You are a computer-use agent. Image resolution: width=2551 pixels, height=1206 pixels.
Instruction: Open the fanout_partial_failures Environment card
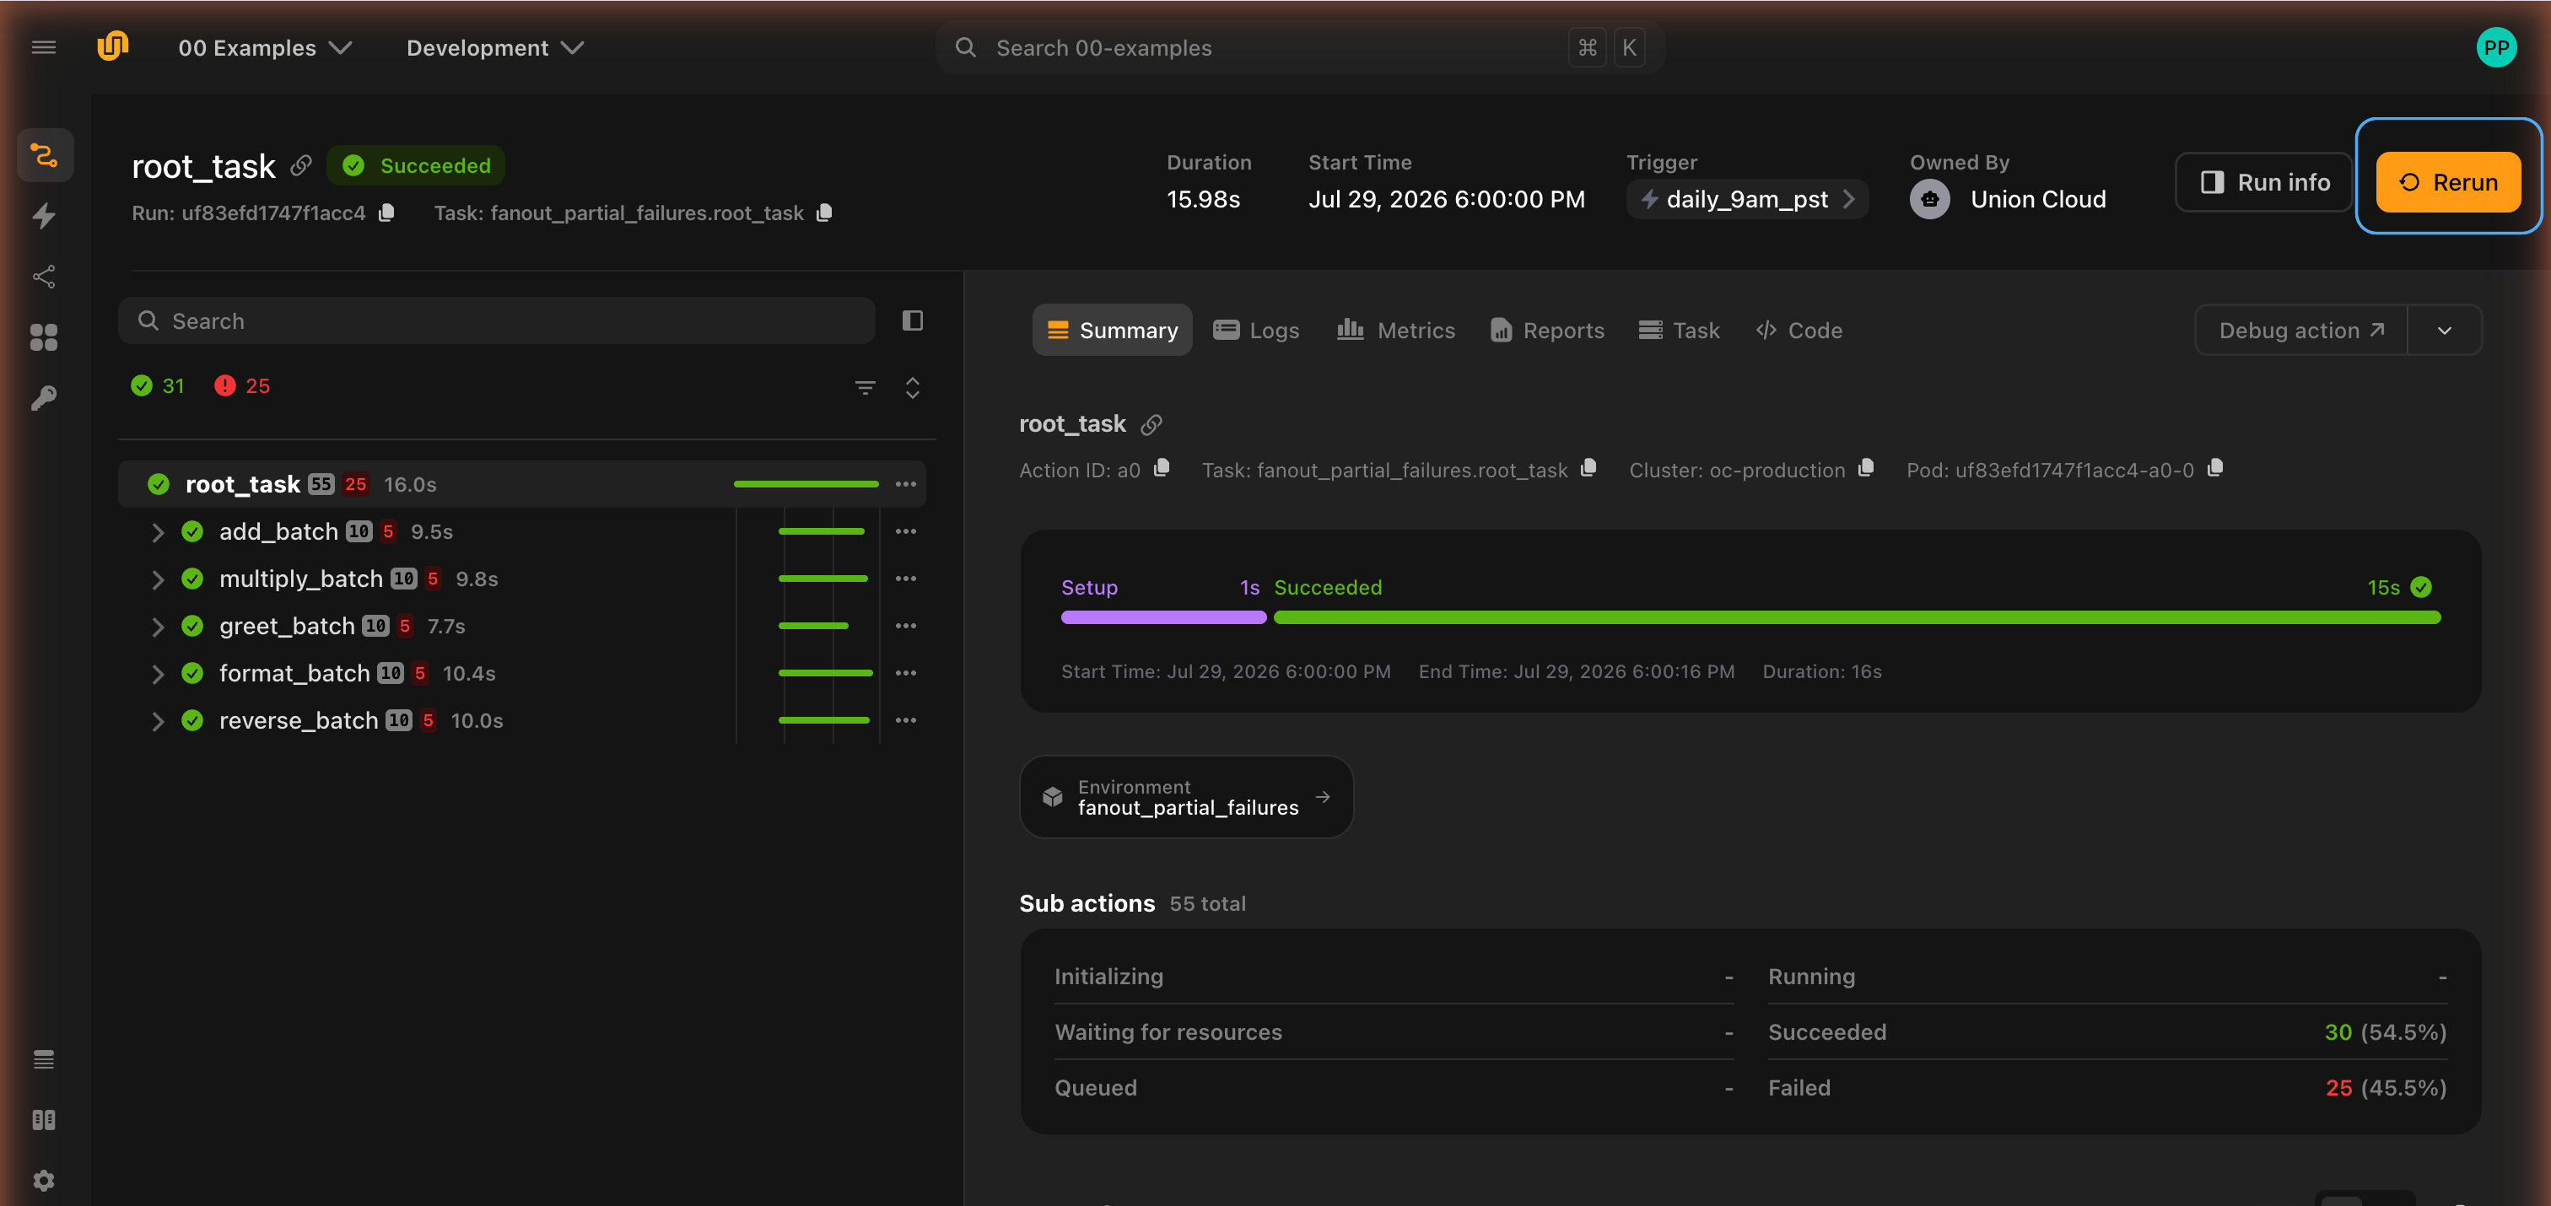[x=1185, y=797]
